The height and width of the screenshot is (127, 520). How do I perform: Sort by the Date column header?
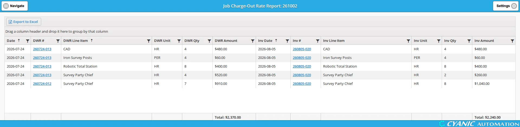point(11,41)
